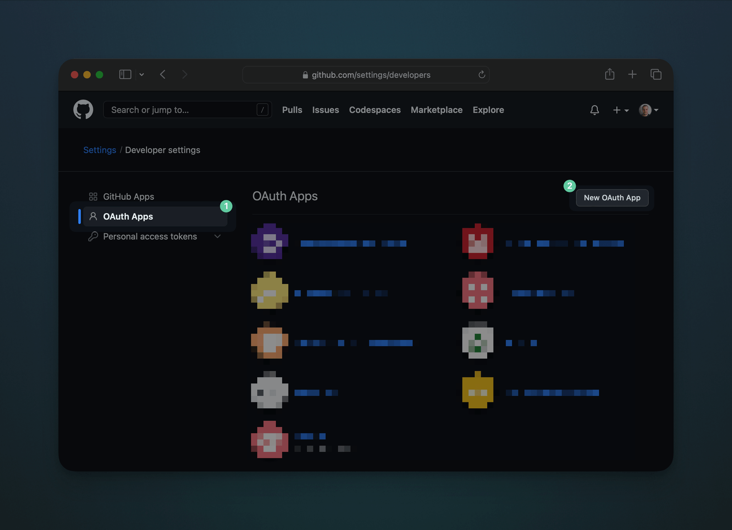Click the github.com address bar
This screenshot has width=732, height=530.
click(366, 75)
